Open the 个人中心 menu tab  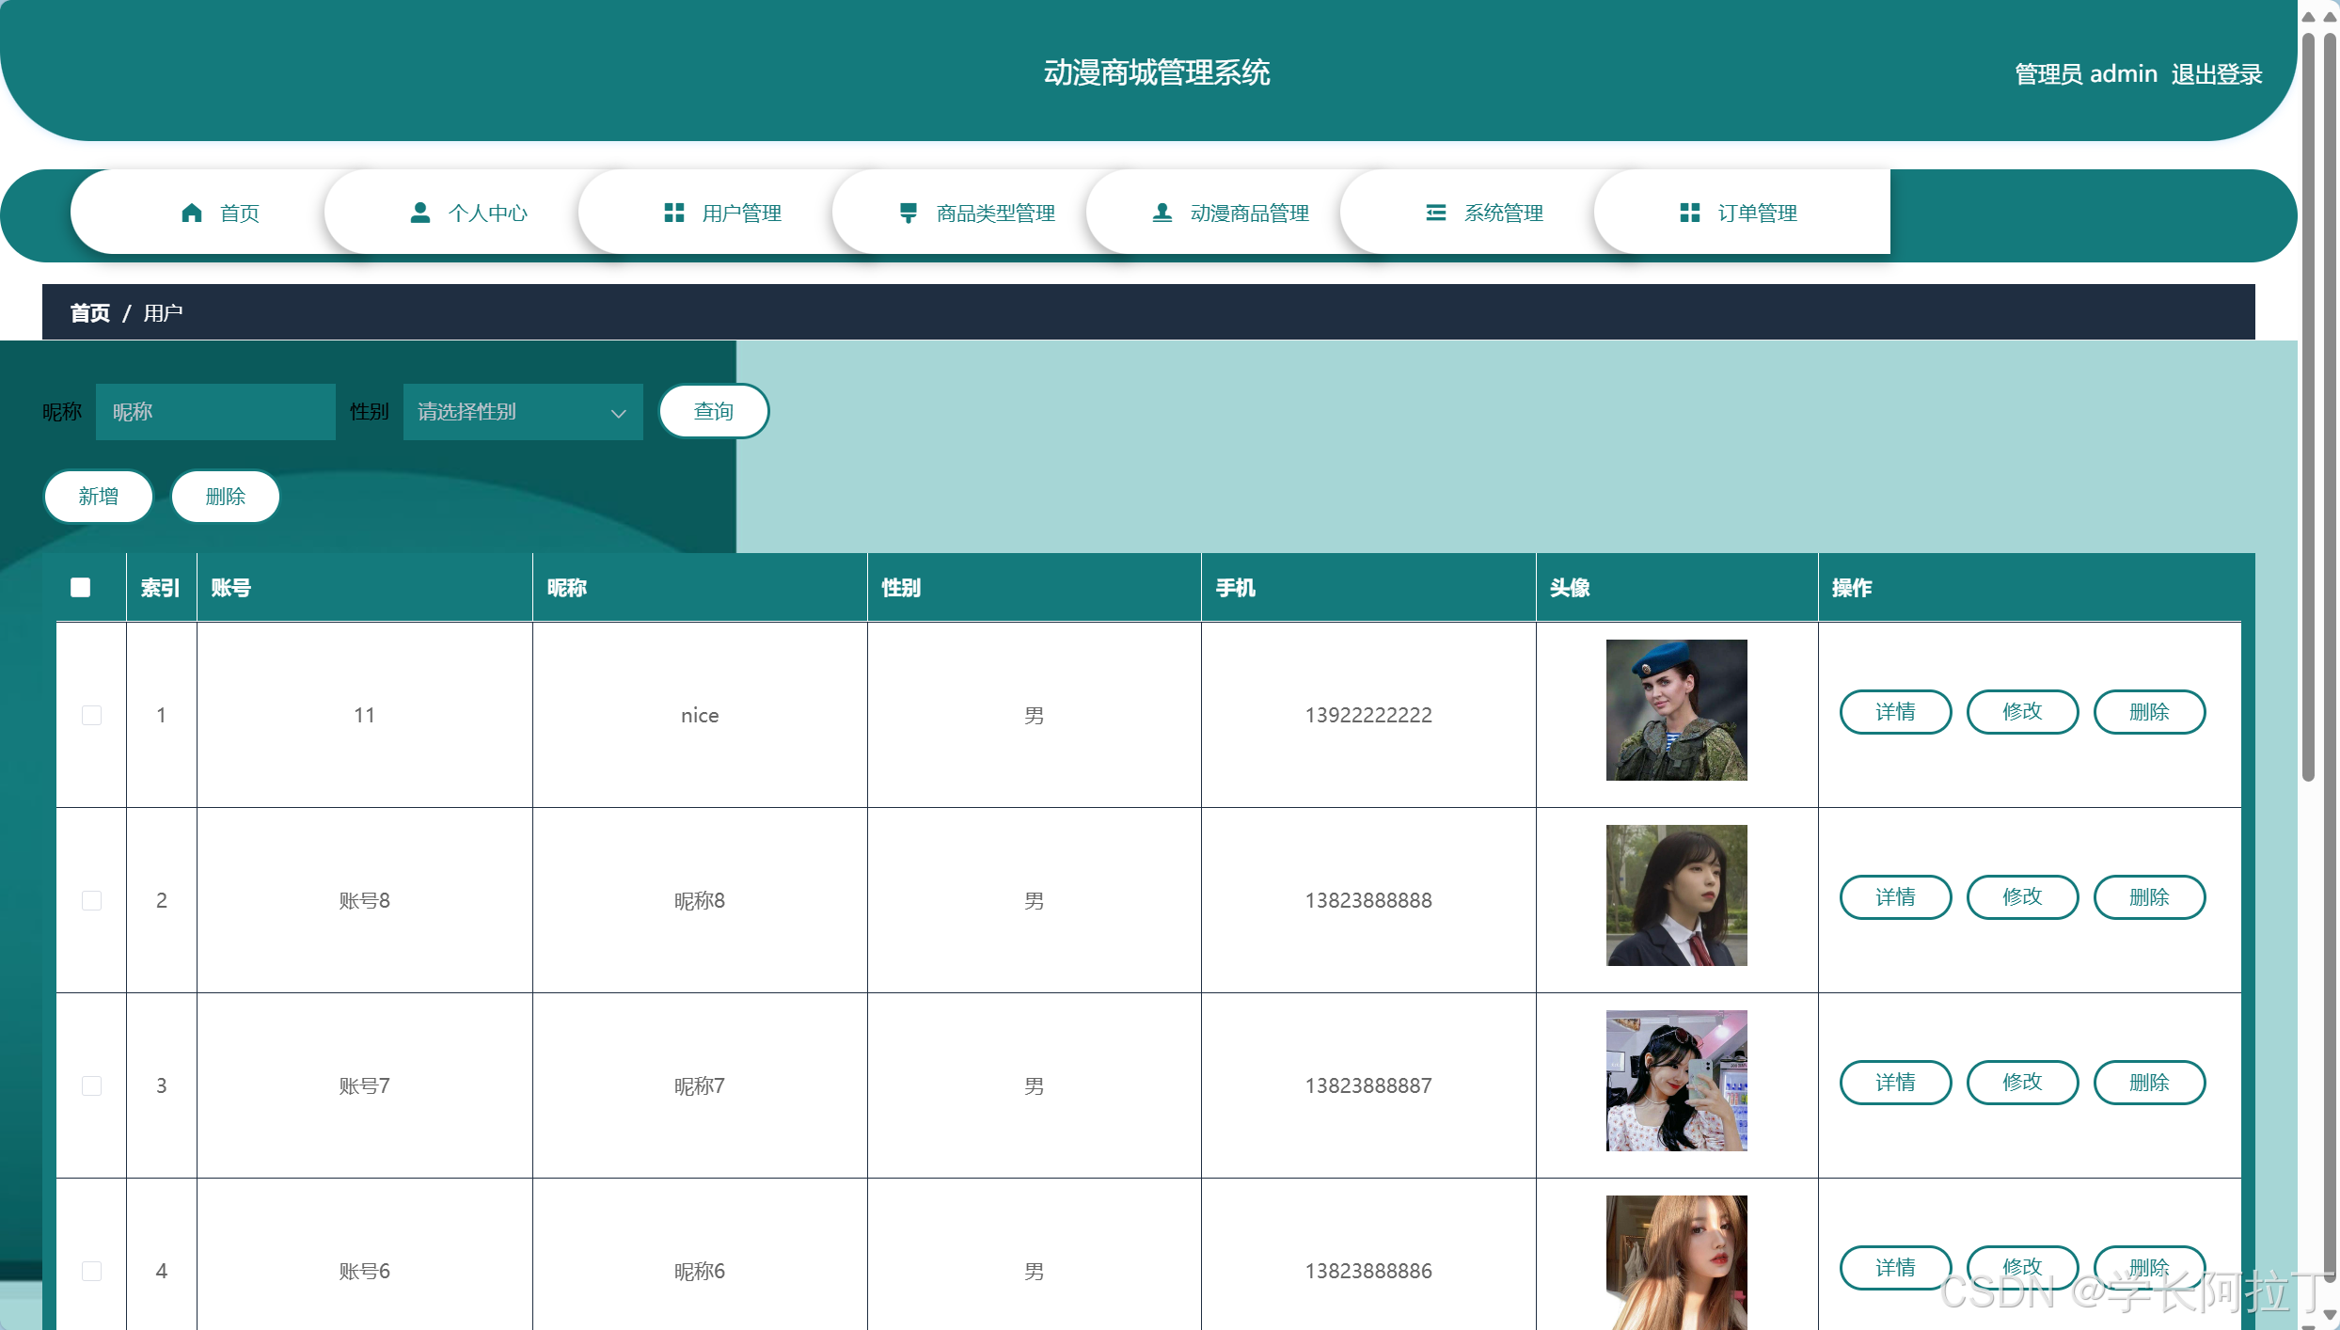point(486,213)
